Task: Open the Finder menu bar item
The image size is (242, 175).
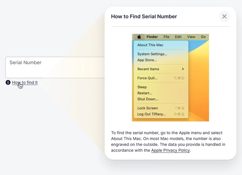Action: tap(152, 37)
